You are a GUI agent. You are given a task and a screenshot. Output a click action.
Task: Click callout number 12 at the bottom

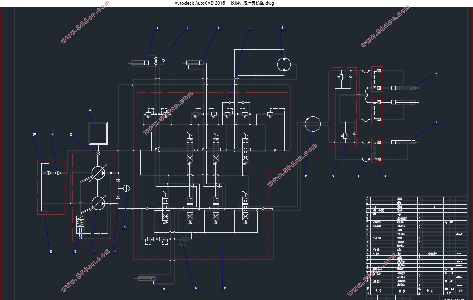click(x=225, y=289)
